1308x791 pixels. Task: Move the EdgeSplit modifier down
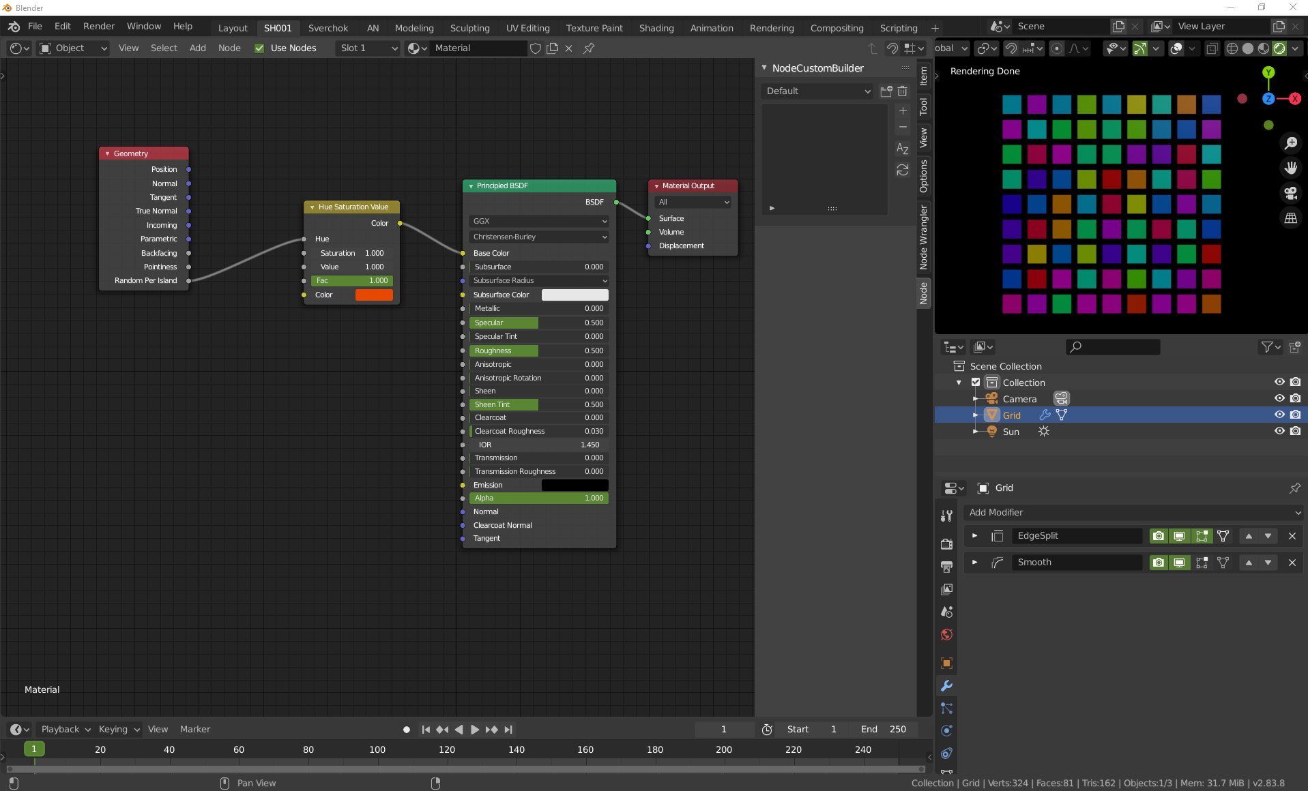pyautogui.click(x=1268, y=536)
